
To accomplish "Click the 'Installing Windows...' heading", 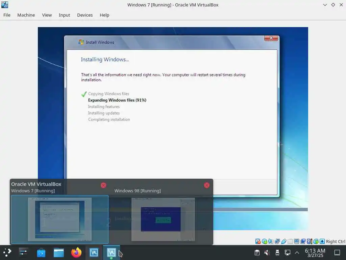I will pyautogui.click(x=105, y=60).
